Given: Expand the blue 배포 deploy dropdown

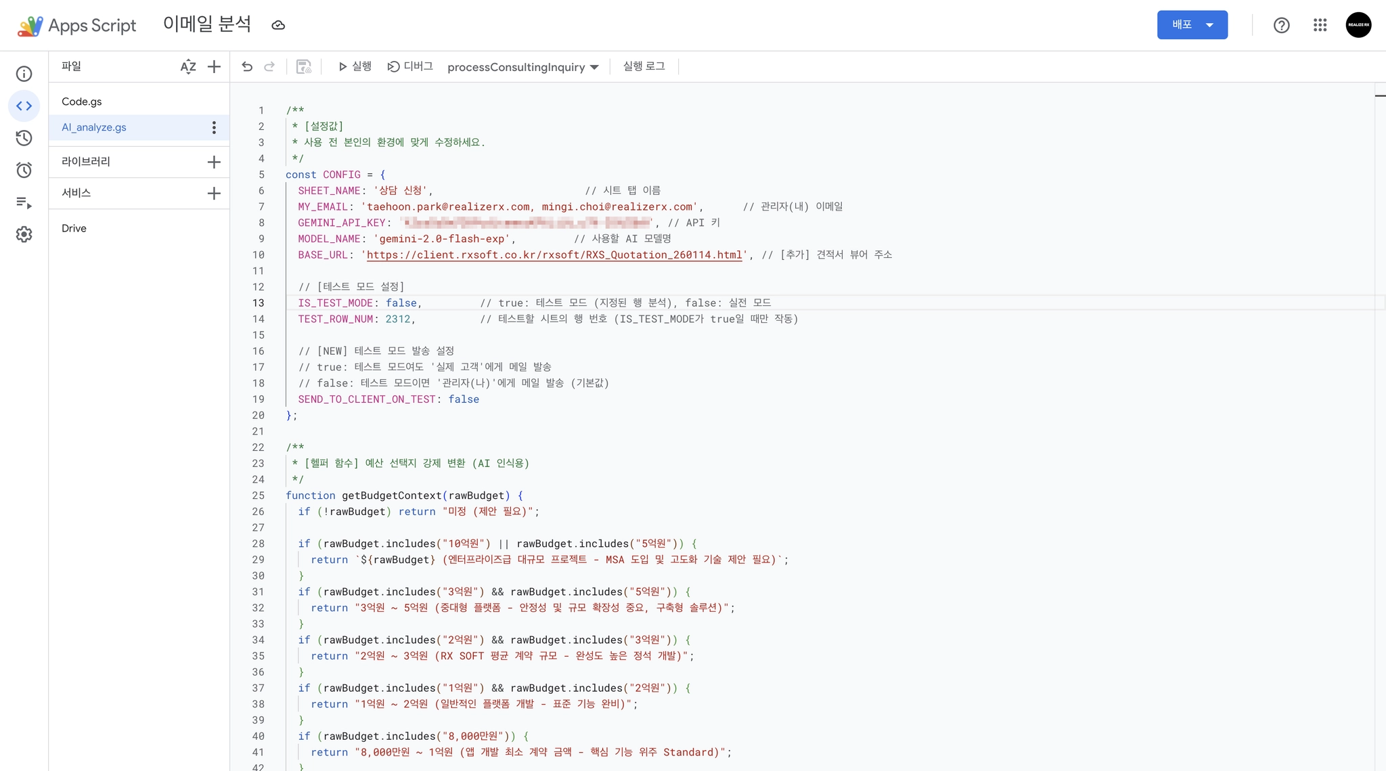Looking at the screenshot, I should point(1192,25).
